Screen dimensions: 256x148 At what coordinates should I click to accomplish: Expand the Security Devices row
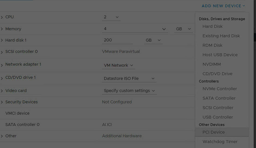click(x=2, y=102)
